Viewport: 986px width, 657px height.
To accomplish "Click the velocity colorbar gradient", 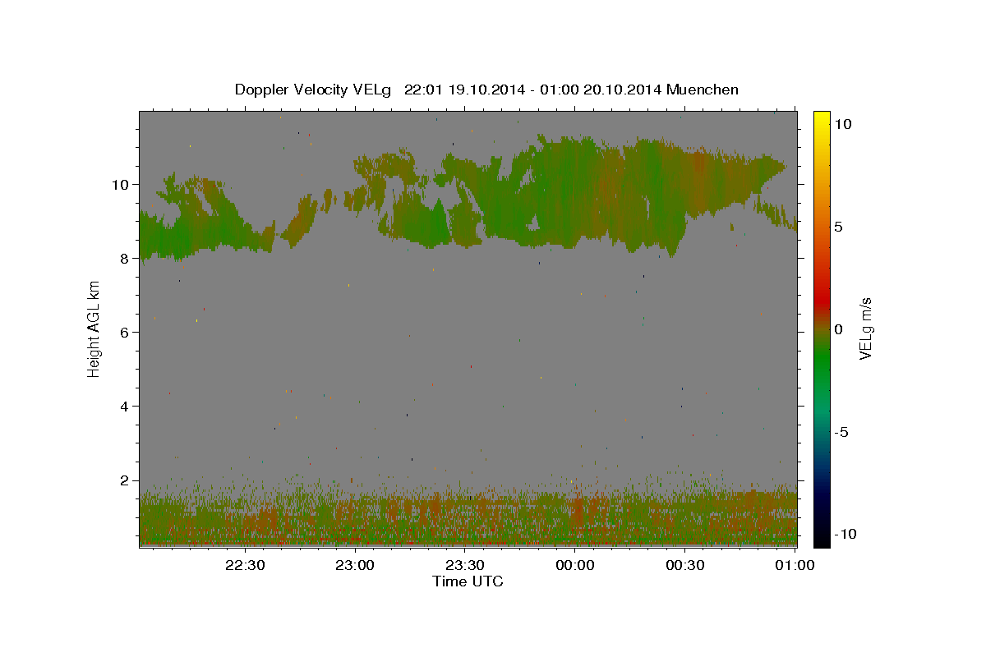I will [x=822, y=328].
